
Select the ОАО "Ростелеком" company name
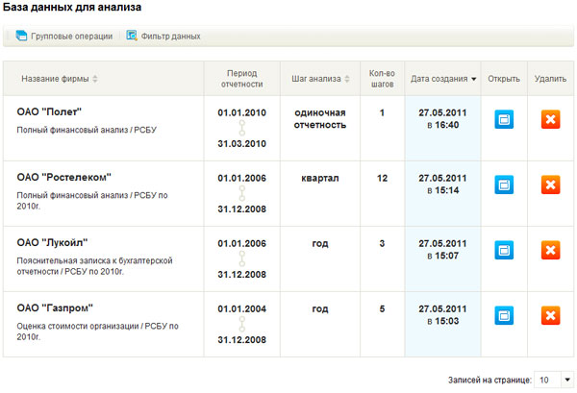click(x=64, y=177)
